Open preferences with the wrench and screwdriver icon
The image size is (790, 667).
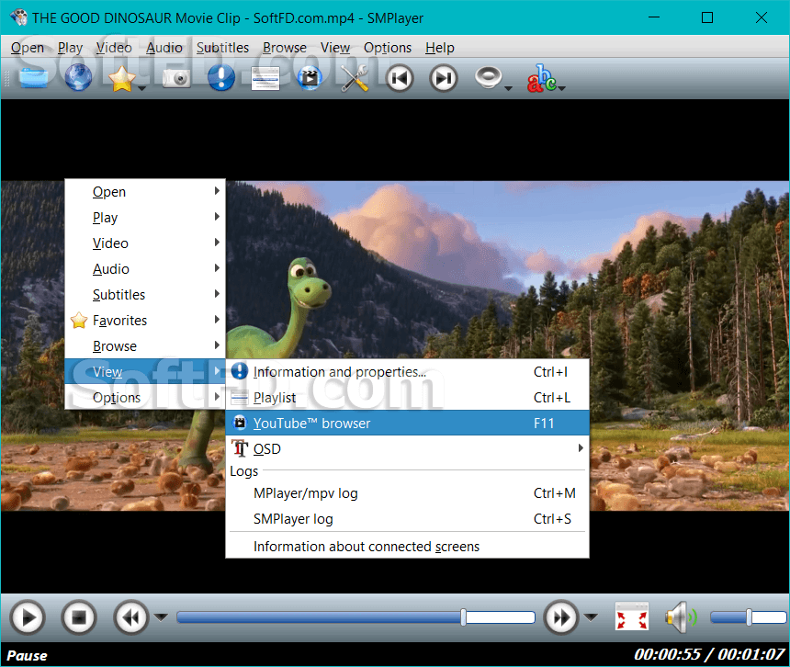click(355, 79)
